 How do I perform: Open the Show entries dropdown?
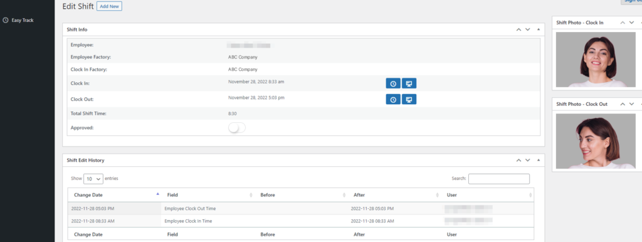coord(93,179)
